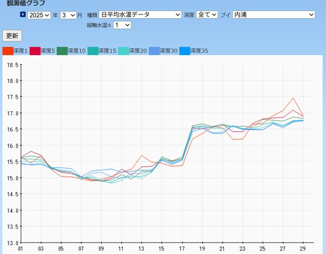Click the 深度1 peak on day 28

pos(293,98)
